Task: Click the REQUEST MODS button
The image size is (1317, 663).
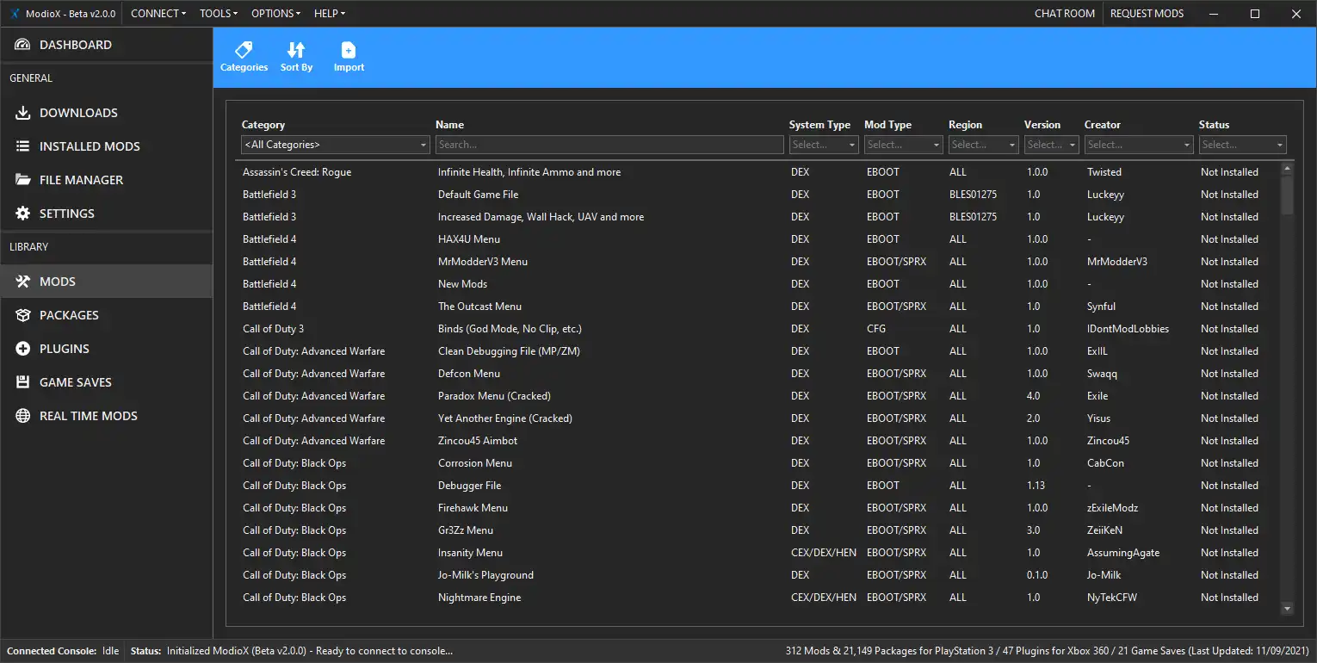Action: pyautogui.click(x=1147, y=14)
